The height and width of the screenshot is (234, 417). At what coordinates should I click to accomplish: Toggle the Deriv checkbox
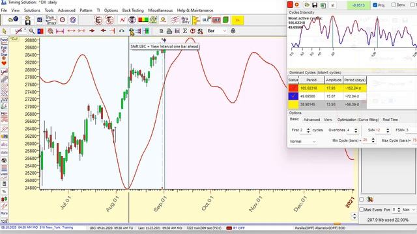coord(394,5)
